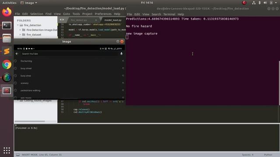Expand the fire_dataset folder
Screen dimensions: 280x157
tap(20, 34)
